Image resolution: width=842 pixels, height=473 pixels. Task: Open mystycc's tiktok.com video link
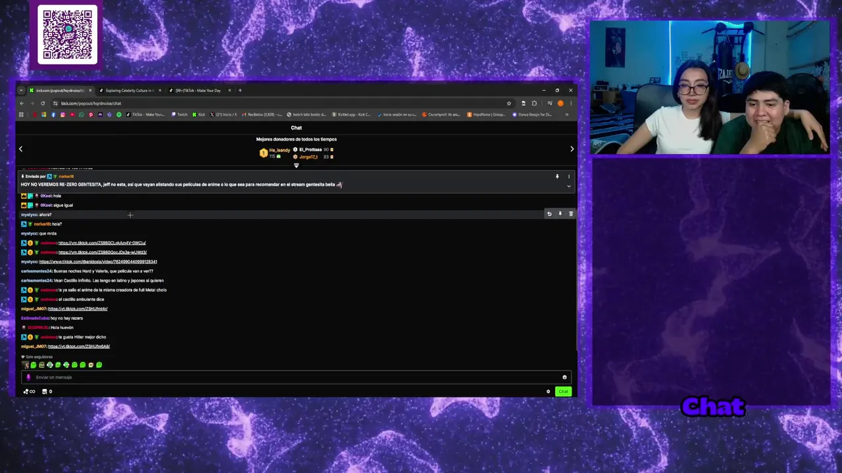click(98, 261)
